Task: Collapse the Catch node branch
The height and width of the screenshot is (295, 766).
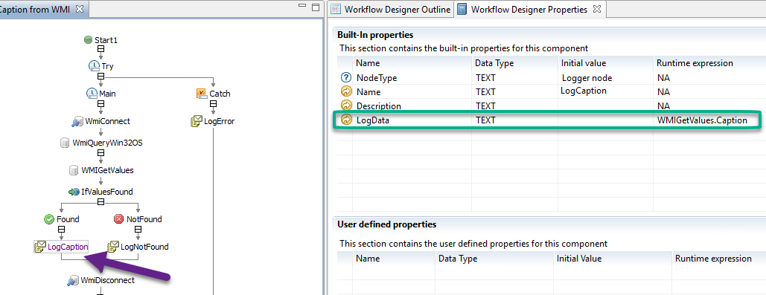Action: [213, 104]
